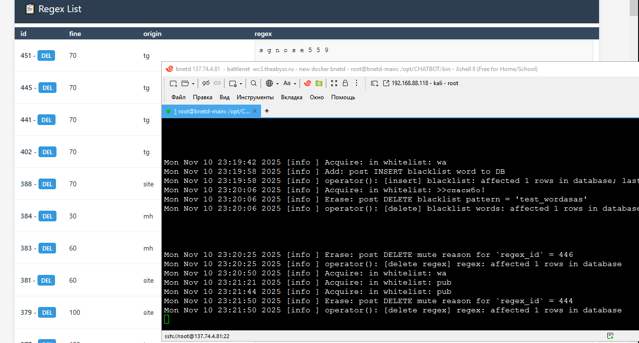
Task: Open the Инструменты menu
Action: pyautogui.click(x=255, y=97)
